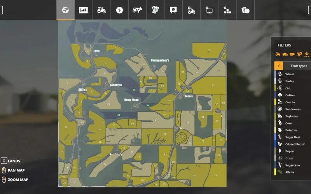The width and height of the screenshot is (311, 194).
Task: Toggle the Cotton fruit type filter
Action: 293,95
